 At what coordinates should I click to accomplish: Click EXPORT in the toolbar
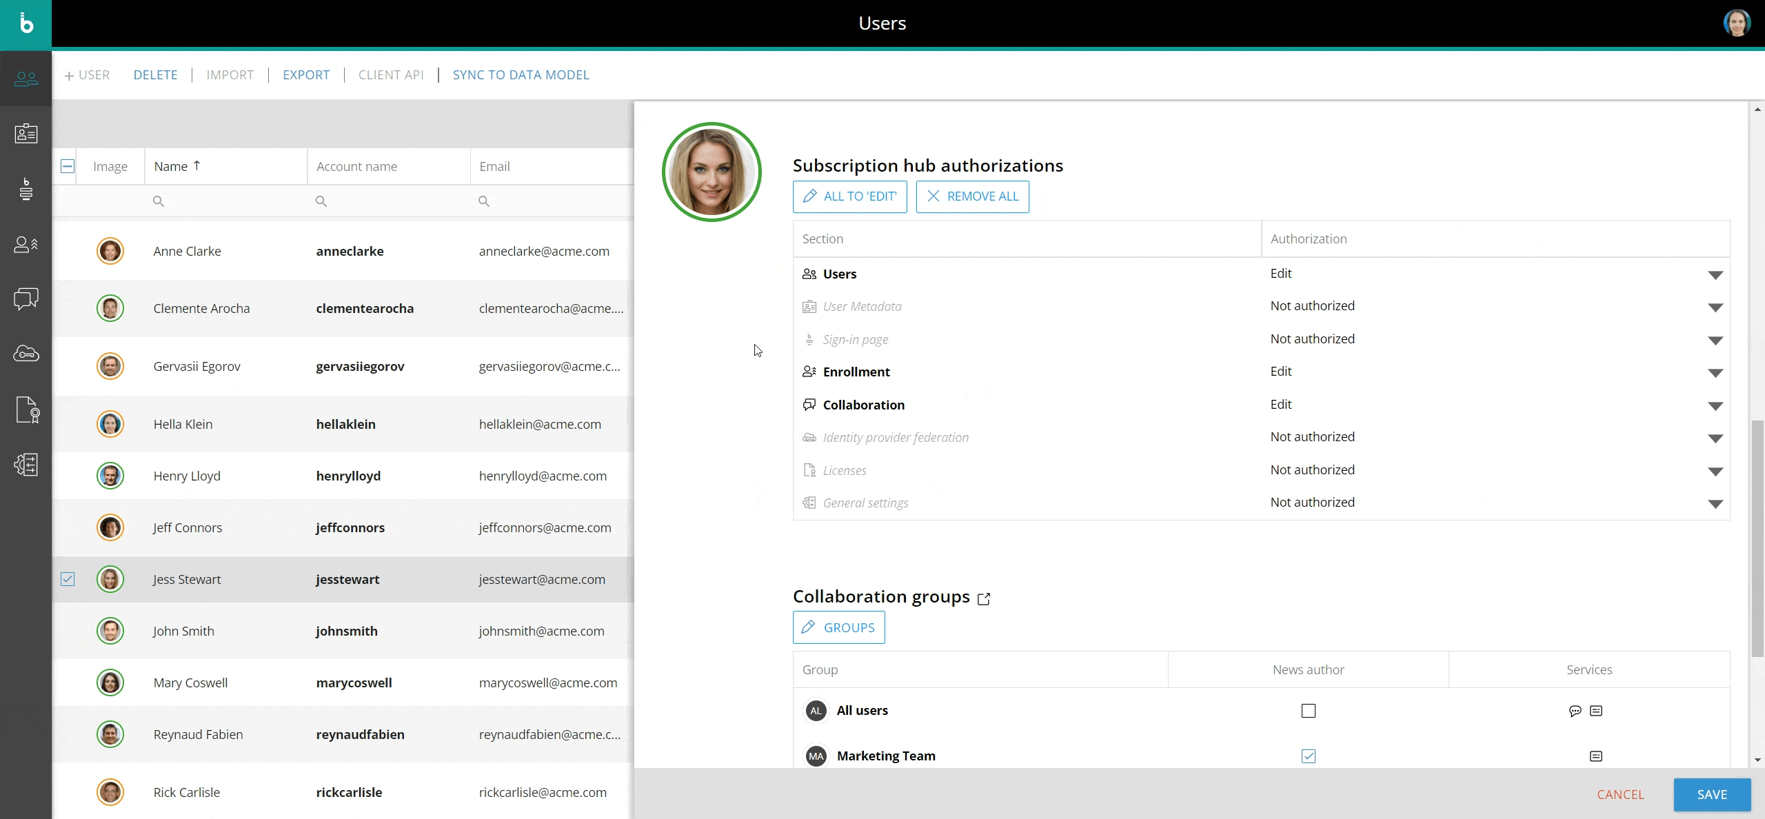306,74
